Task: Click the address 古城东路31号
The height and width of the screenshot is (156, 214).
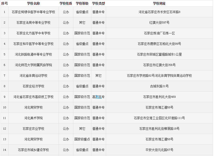Action: tap(159, 86)
